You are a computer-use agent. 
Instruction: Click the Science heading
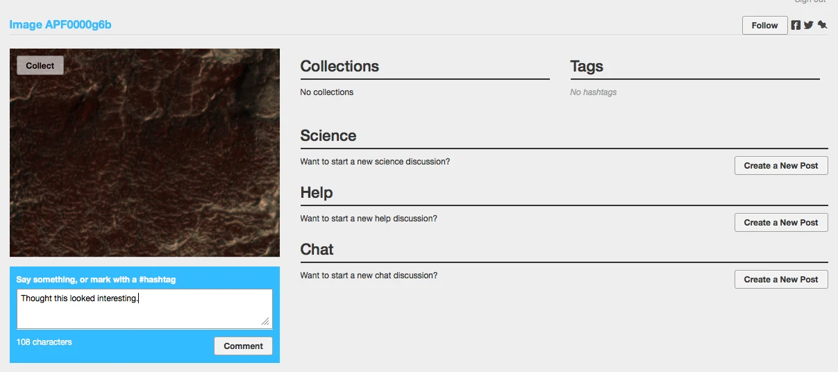tap(328, 136)
